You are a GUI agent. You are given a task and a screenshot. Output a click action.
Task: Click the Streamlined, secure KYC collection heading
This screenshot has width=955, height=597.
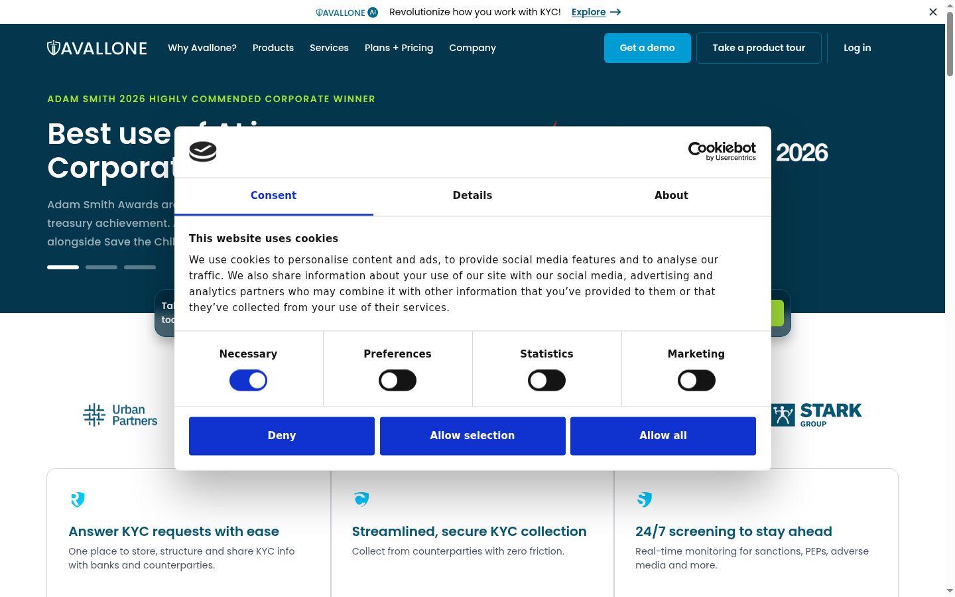pos(469,531)
